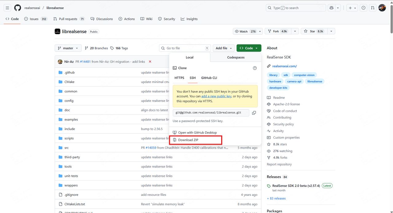Select the Local tab in Code popup
The height and width of the screenshot is (213, 393).
(x=189, y=57)
